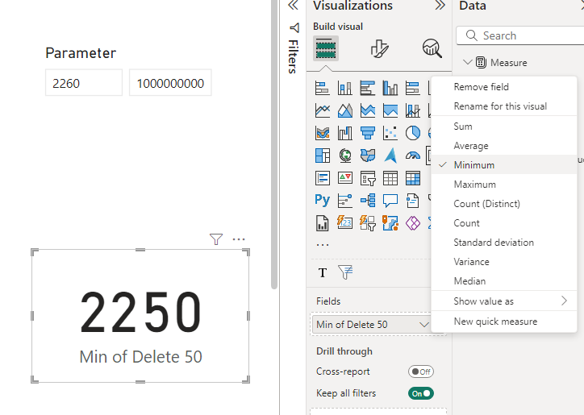
Task: Choose Remove field from context menu
Action: coord(504,87)
